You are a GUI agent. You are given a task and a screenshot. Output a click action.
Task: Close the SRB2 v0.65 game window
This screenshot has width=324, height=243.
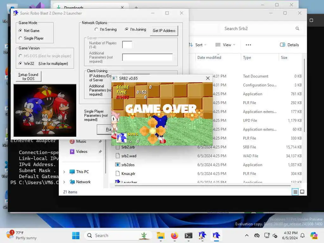[208, 78]
